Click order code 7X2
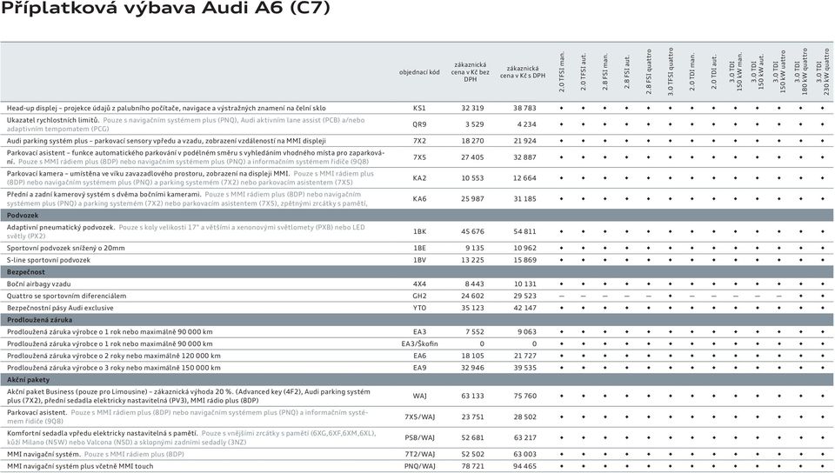 (x=419, y=141)
